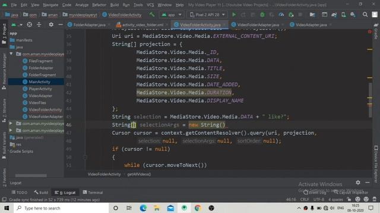Open the Refactor menu

(99, 5)
